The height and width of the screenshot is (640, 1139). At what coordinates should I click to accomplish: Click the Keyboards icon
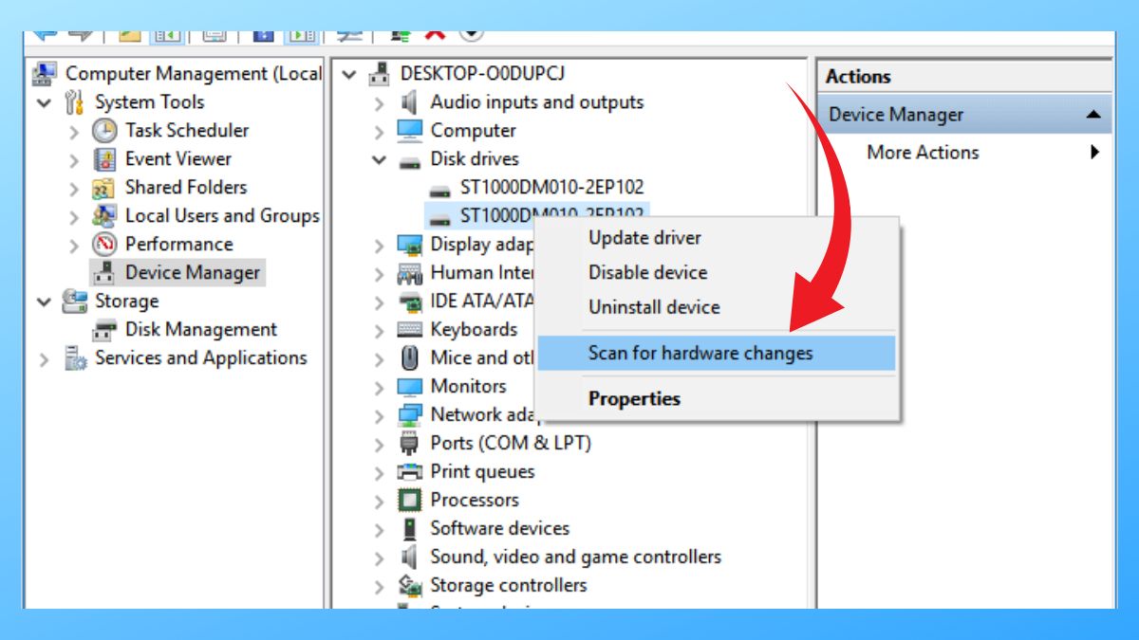409,330
